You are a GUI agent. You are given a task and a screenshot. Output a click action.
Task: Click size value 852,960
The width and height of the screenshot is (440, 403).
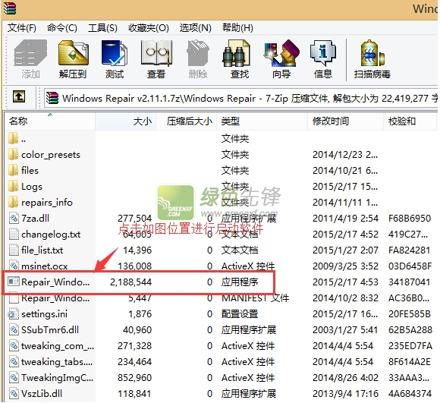(135, 378)
